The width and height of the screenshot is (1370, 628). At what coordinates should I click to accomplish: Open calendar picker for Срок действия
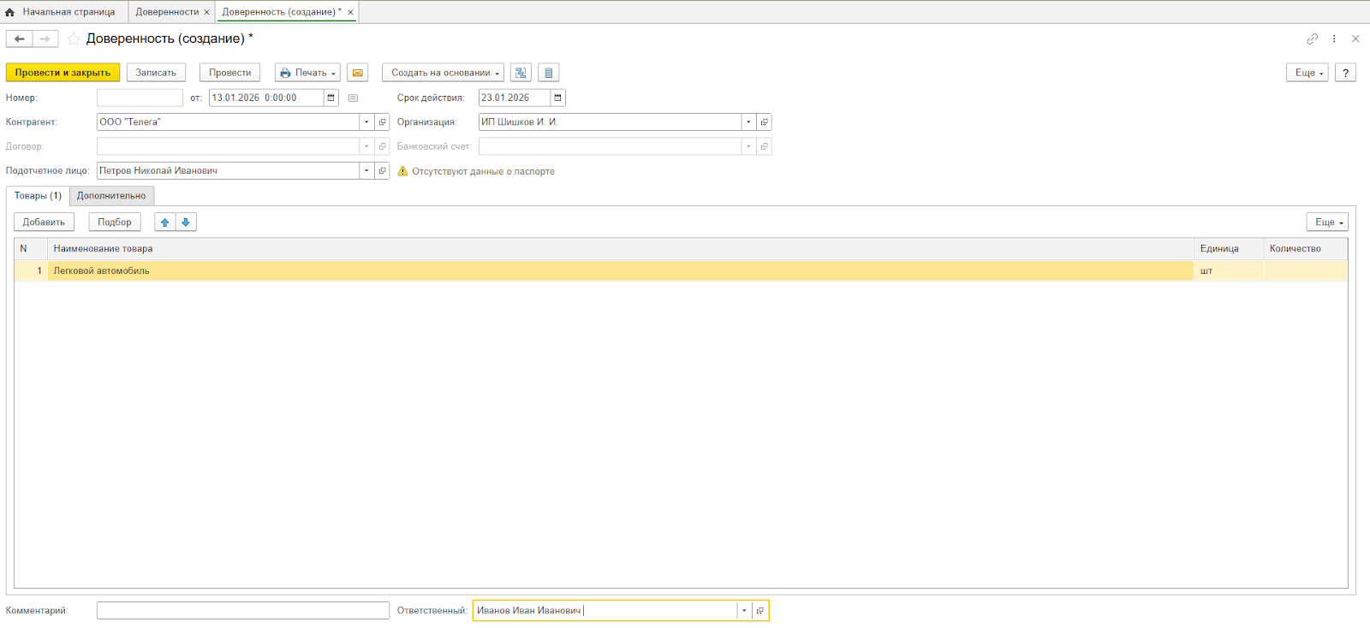coord(557,98)
